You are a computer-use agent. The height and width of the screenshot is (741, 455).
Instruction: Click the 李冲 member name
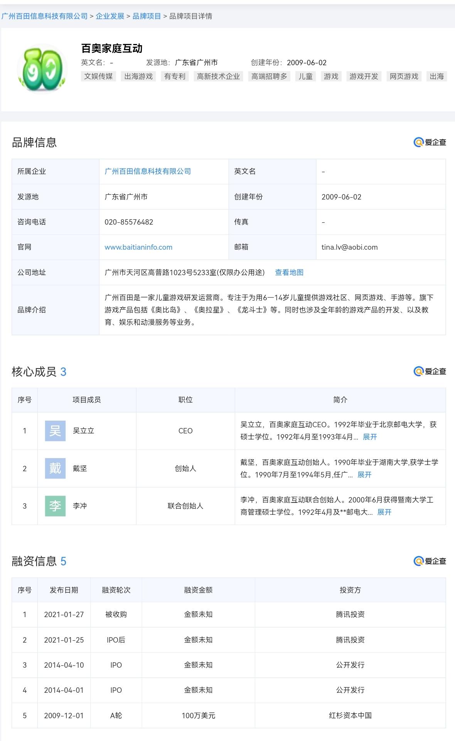tap(80, 506)
